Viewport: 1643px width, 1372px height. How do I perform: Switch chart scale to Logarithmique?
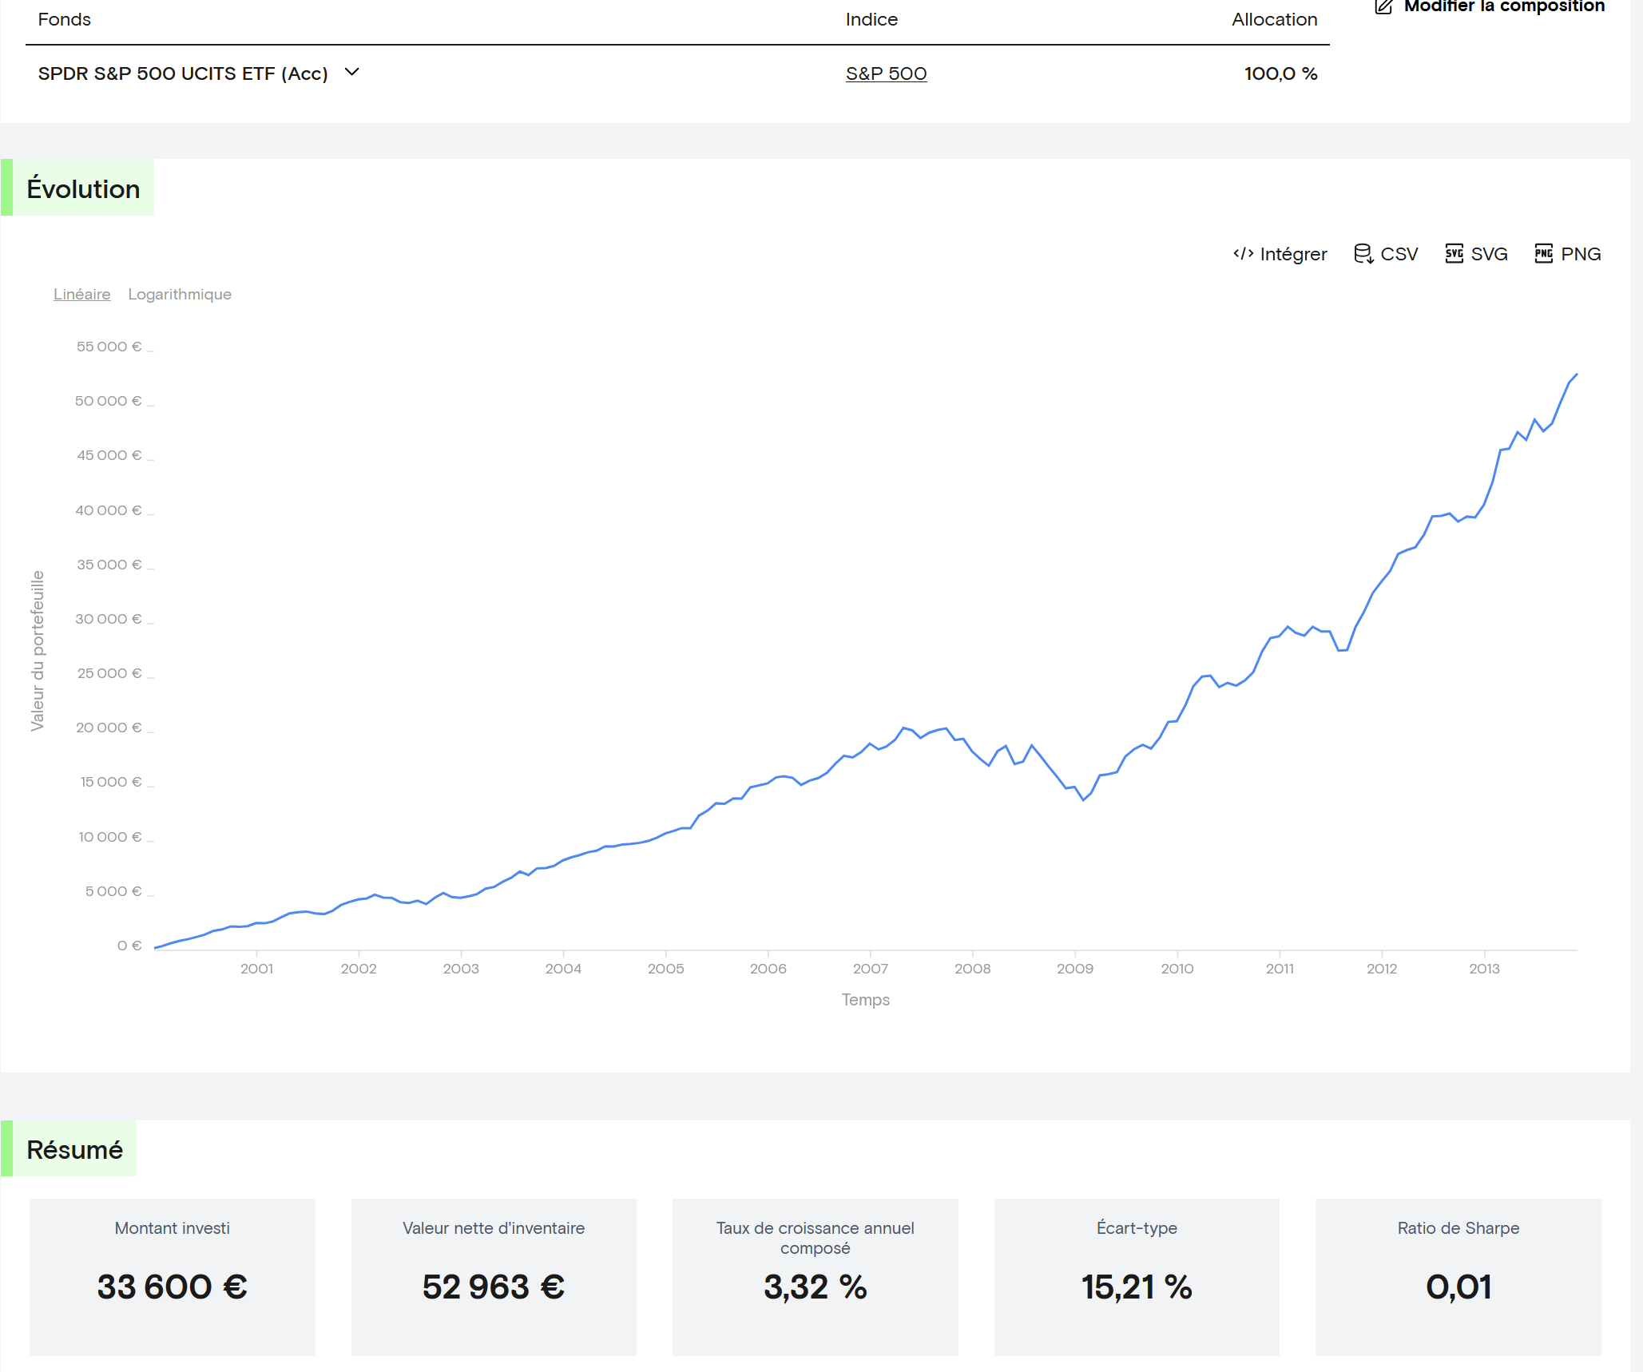(179, 294)
